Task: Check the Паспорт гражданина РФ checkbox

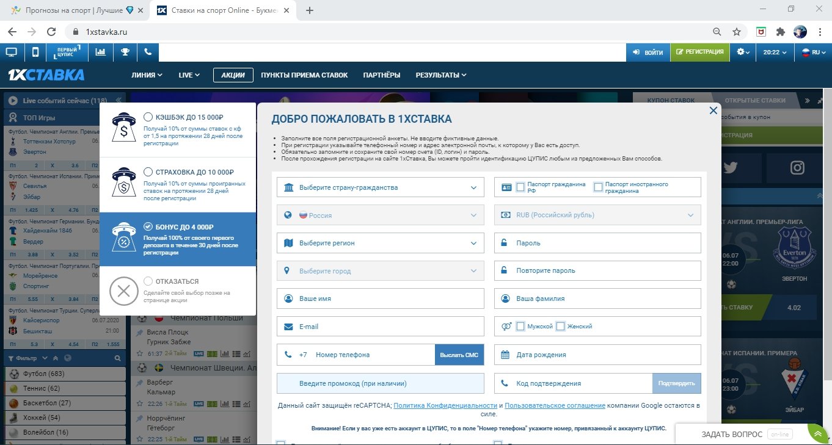Action: coord(520,187)
